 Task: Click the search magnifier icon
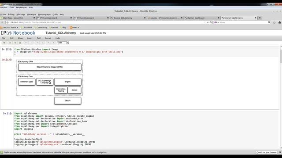(269, 22)
